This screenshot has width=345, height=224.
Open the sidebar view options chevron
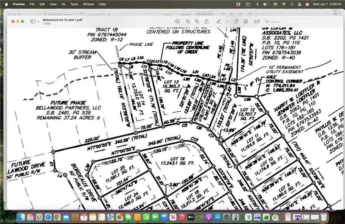click(x=37, y=21)
